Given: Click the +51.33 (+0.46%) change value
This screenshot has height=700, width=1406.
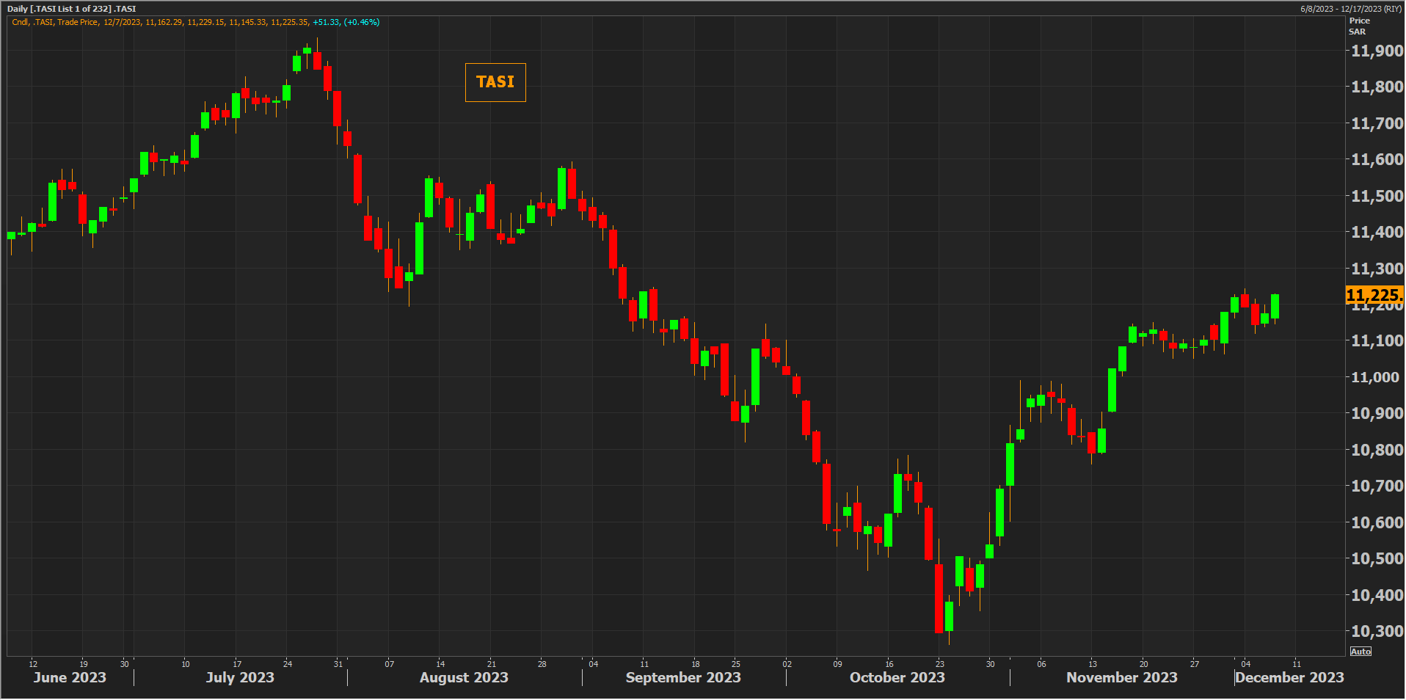Looking at the screenshot, I should pyautogui.click(x=346, y=22).
